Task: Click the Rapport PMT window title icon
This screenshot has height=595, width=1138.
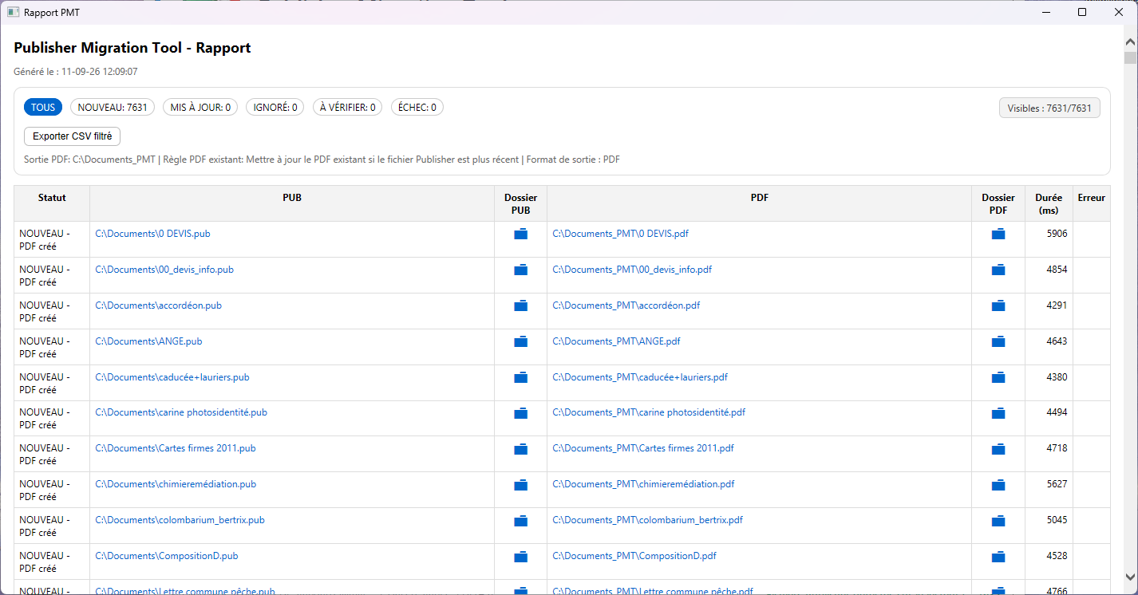Action: pyautogui.click(x=13, y=12)
